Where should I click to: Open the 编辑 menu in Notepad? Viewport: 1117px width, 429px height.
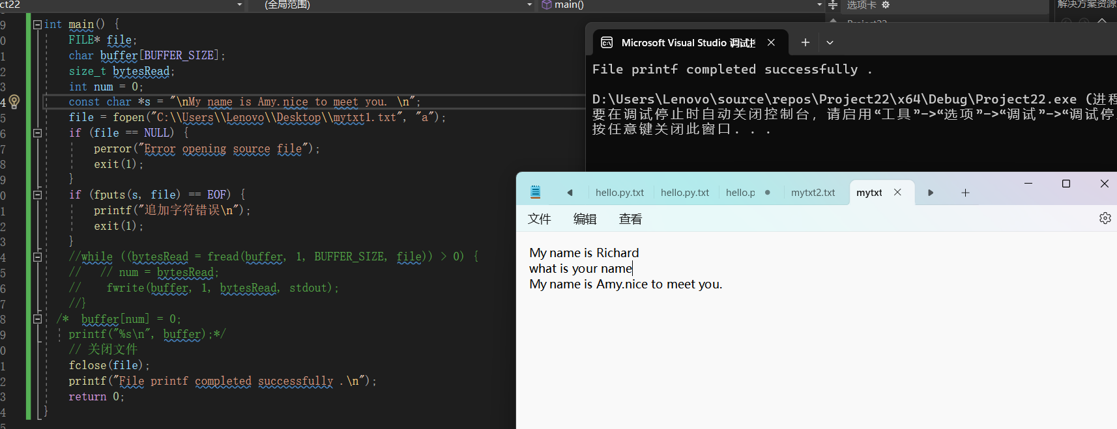coord(585,219)
